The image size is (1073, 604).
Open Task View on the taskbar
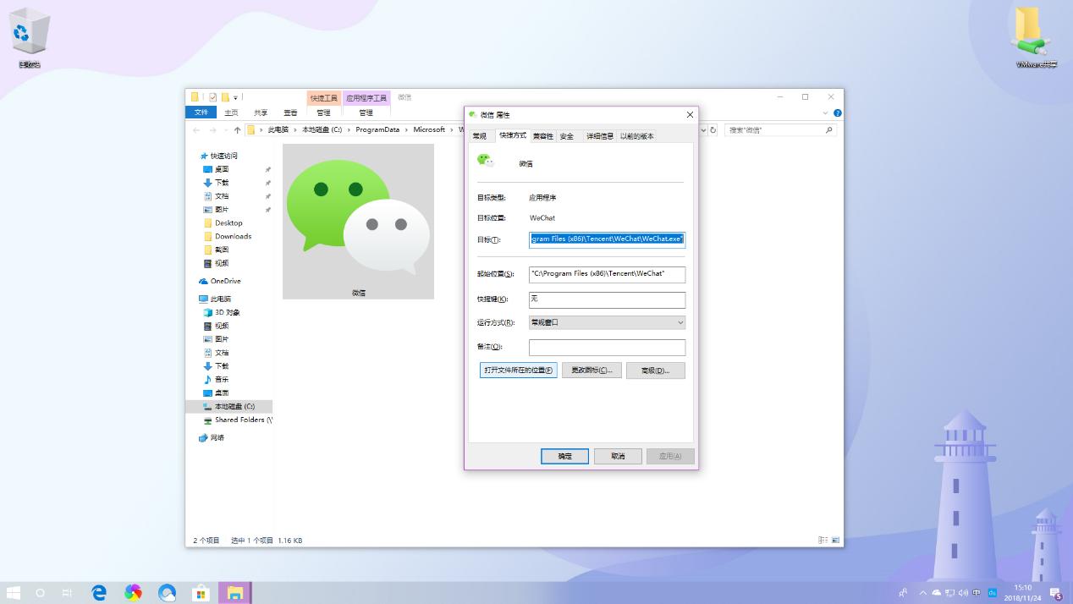pyautogui.click(x=67, y=593)
